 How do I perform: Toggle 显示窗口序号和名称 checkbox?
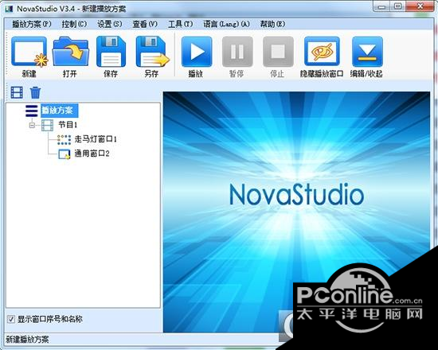pyautogui.click(x=11, y=319)
